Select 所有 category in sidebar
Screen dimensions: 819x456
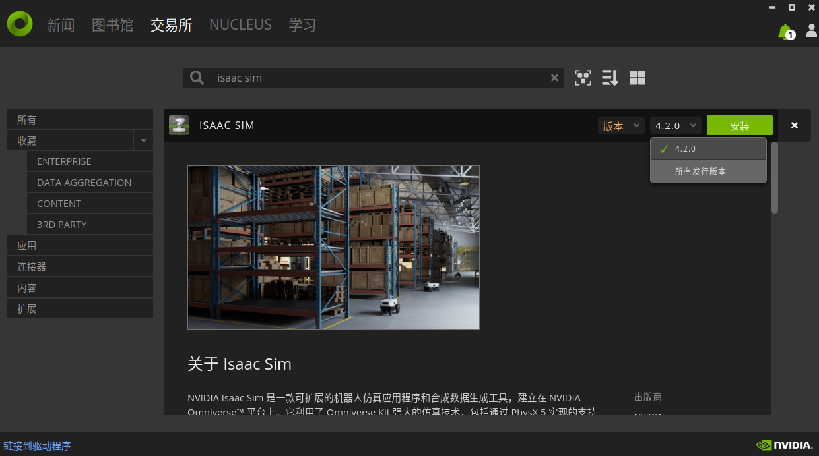(80, 120)
